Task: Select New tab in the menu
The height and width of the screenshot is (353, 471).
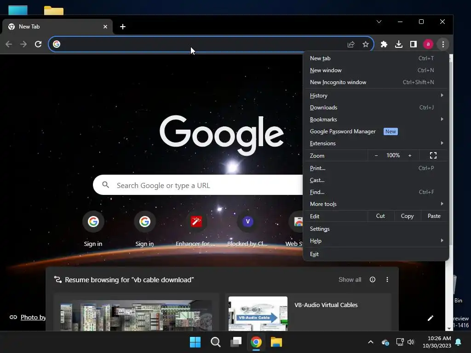Action: 376,58
